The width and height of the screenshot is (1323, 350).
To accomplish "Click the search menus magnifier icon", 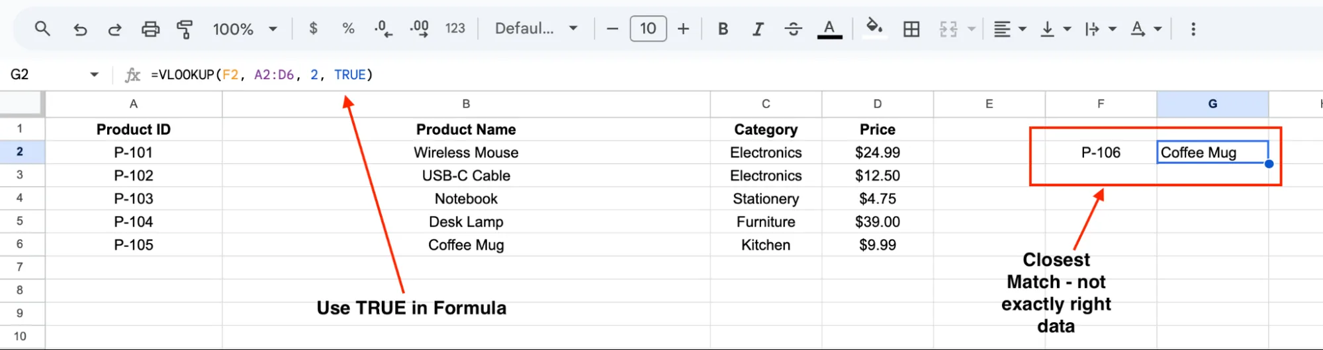I will (42, 29).
